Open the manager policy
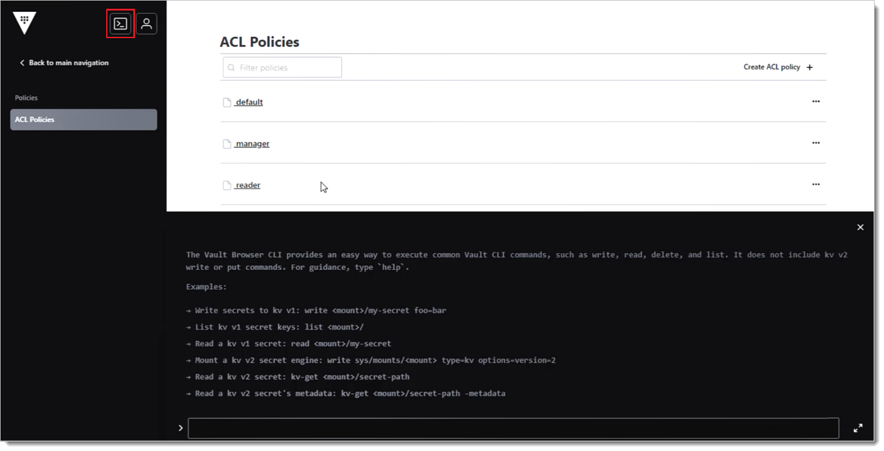The width and height of the screenshot is (884, 451). click(252, 144)
